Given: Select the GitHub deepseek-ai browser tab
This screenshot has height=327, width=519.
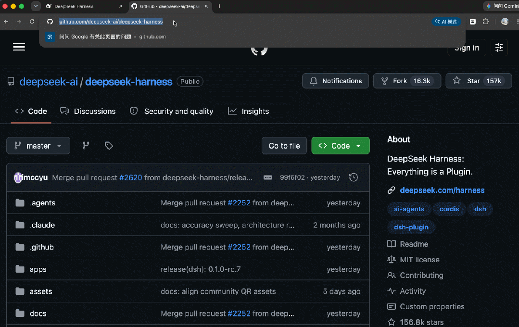Looking at the screenshot, I should tap(169, 6).
